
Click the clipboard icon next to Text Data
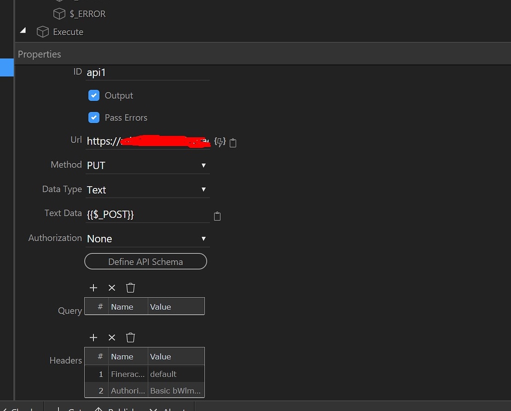pyautogui.click(x=218, y=216)
